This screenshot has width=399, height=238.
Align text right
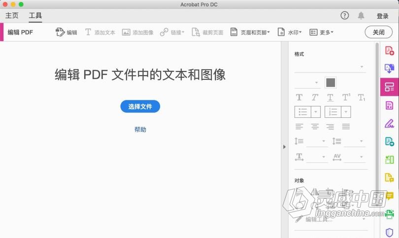coord(331,126)
